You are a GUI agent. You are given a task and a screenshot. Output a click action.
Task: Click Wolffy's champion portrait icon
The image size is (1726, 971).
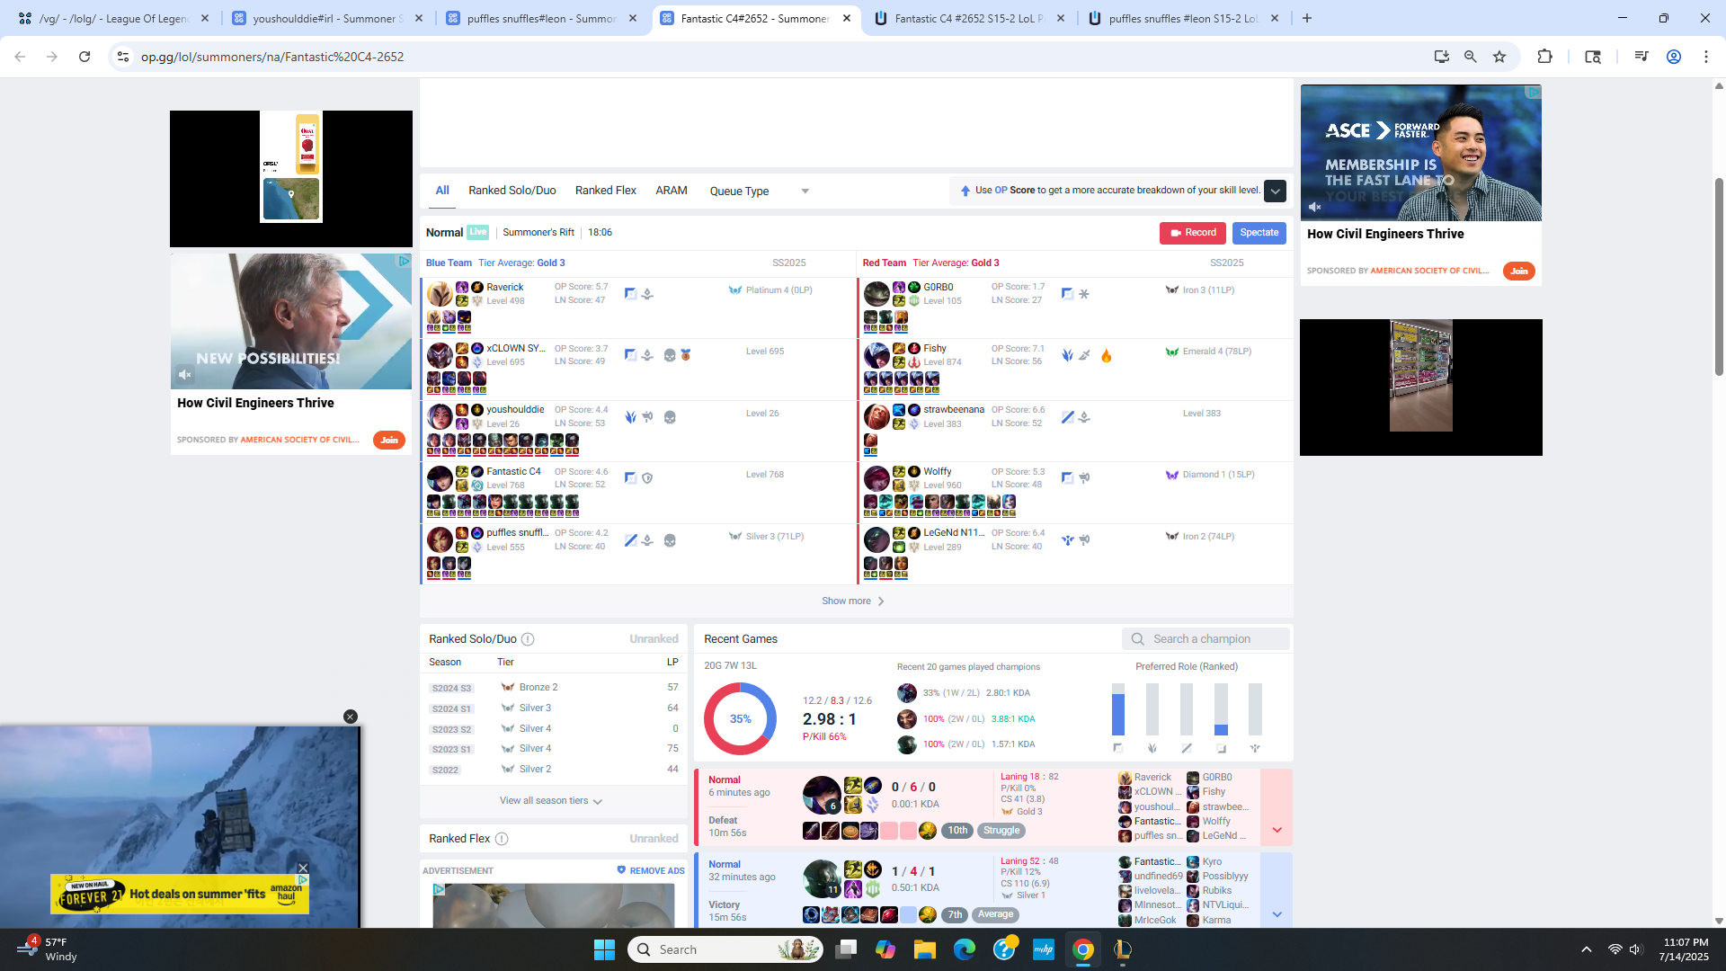876,478
